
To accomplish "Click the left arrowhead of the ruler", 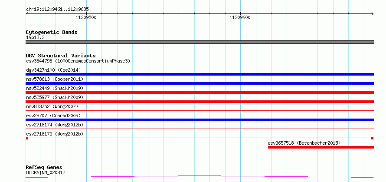I will pyautogui.click(x=27, y=14).
